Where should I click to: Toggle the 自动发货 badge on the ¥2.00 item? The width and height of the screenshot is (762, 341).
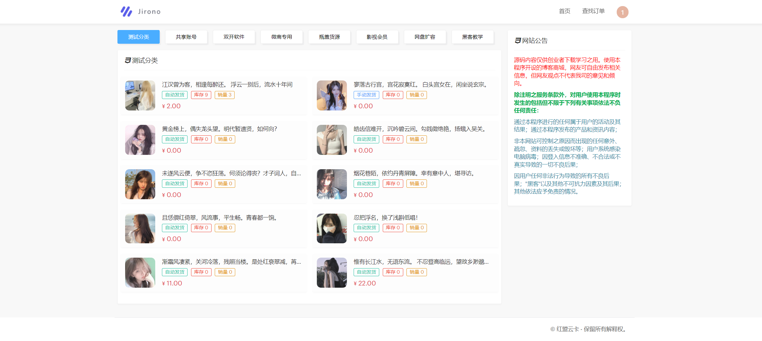(x=174, y=95)
